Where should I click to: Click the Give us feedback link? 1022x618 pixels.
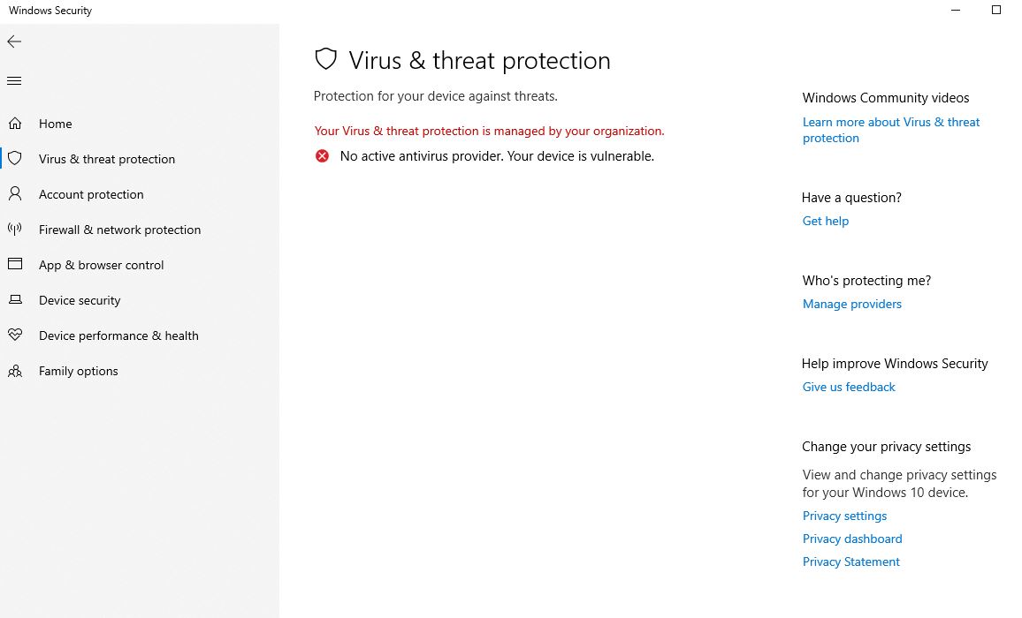click(849, 387)
